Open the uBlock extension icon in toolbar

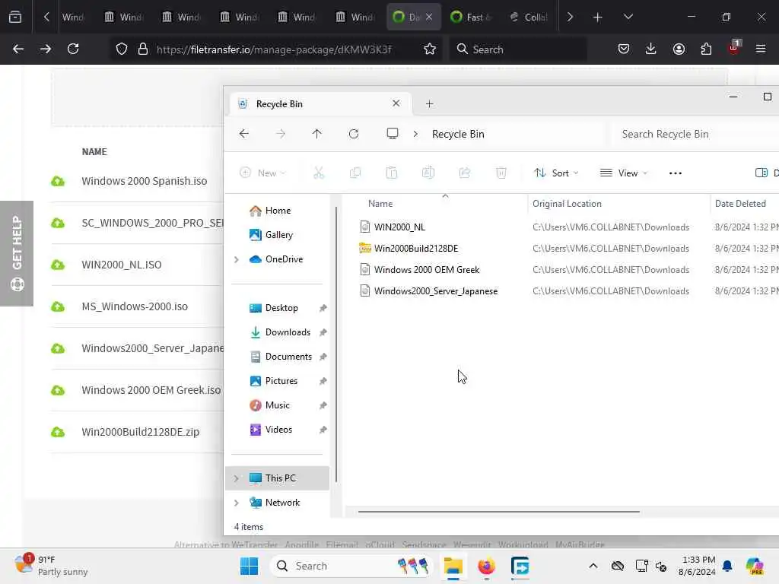(x=734, y=48)
